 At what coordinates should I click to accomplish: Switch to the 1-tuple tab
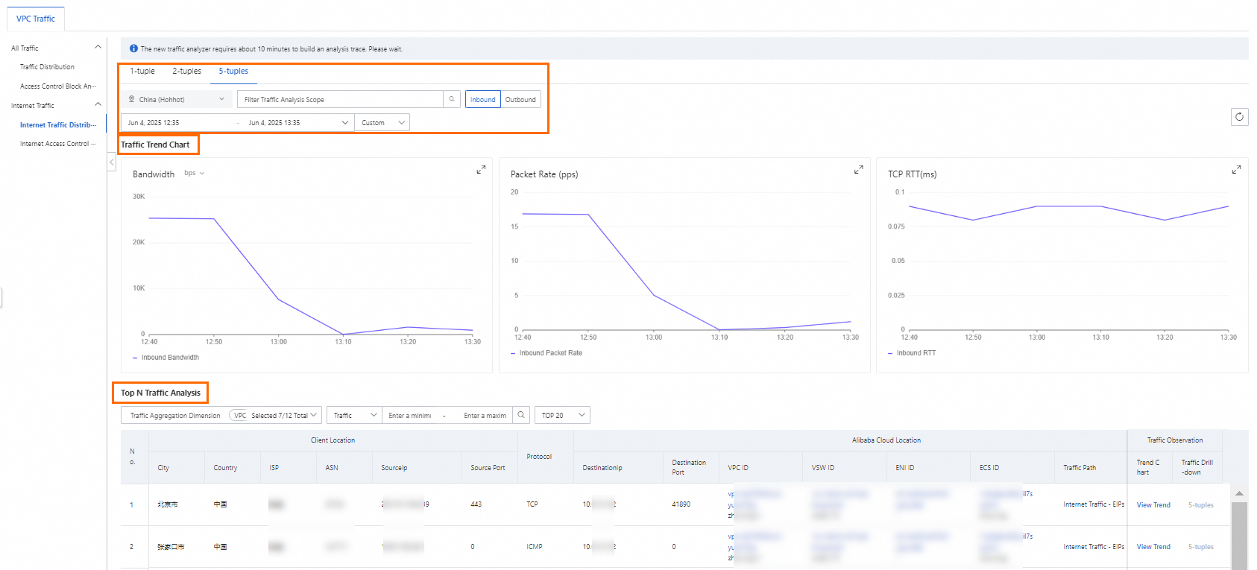[142, 72]
